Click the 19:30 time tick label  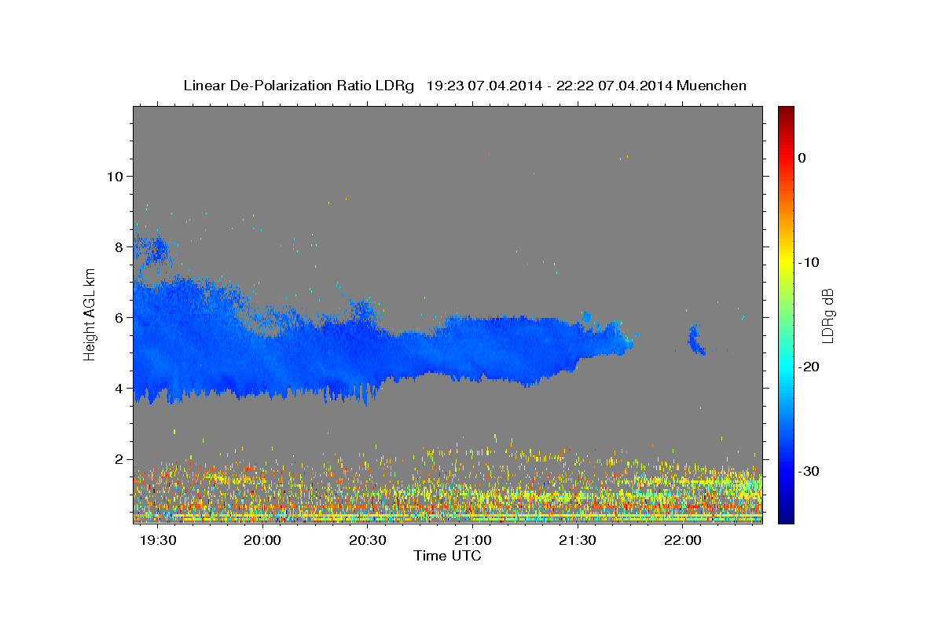[x=158, y=541]
